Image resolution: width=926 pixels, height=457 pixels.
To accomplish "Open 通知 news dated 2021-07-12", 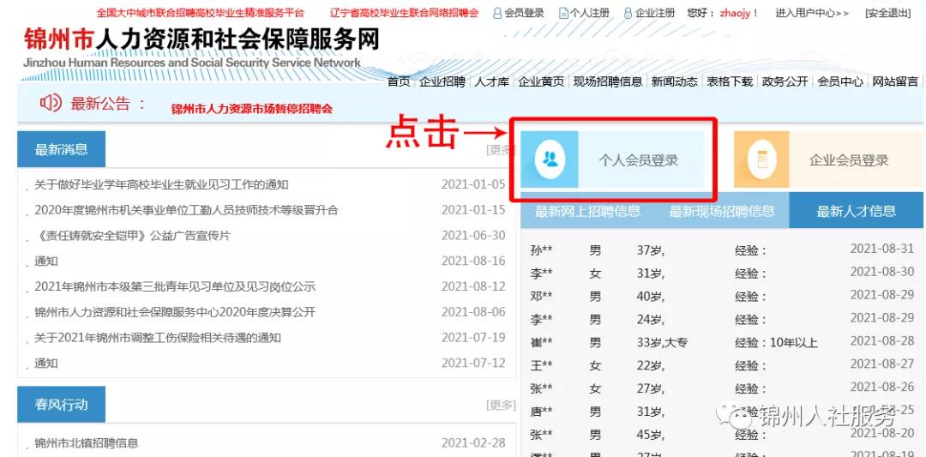I will coord(46,364).
